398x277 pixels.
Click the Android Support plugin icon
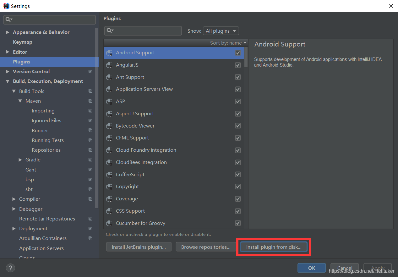[x=109, y=53]
